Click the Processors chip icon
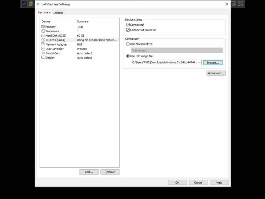265x199 pixels. [43, 31]
